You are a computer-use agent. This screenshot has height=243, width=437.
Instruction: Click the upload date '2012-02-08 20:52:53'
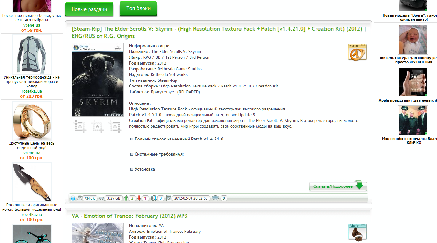click(191, 198)
